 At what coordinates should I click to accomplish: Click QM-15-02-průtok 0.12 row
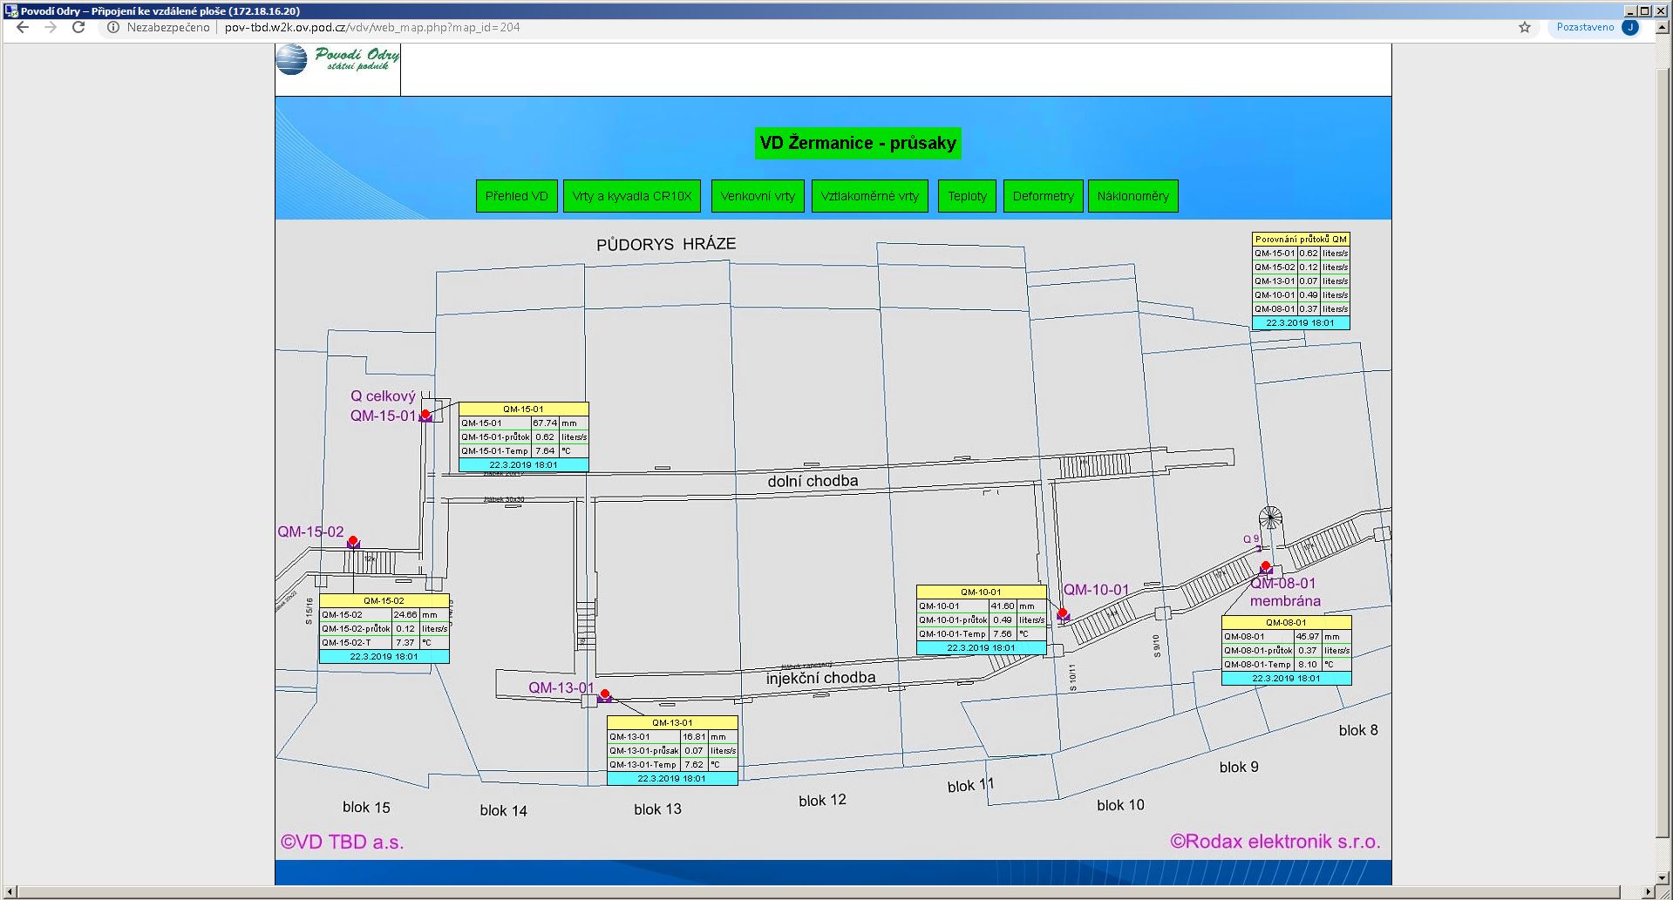384,628
